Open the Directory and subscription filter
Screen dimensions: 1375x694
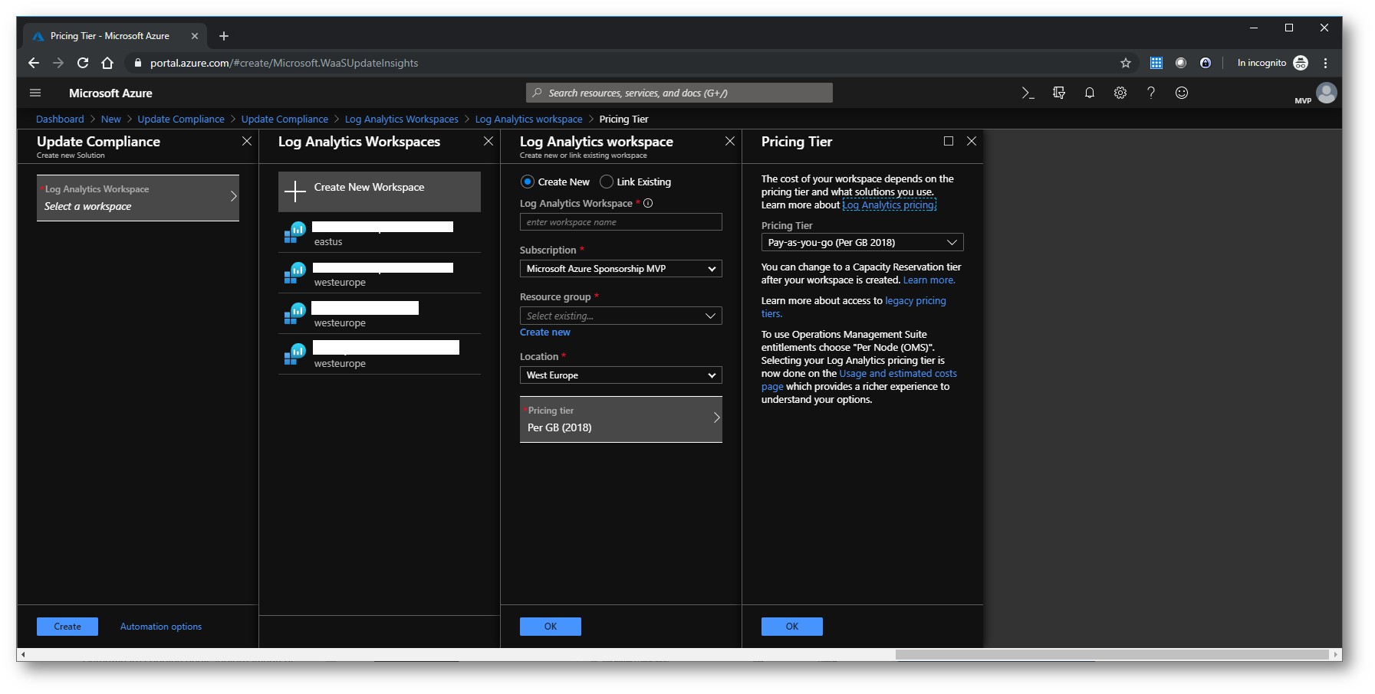[1059, 93]
